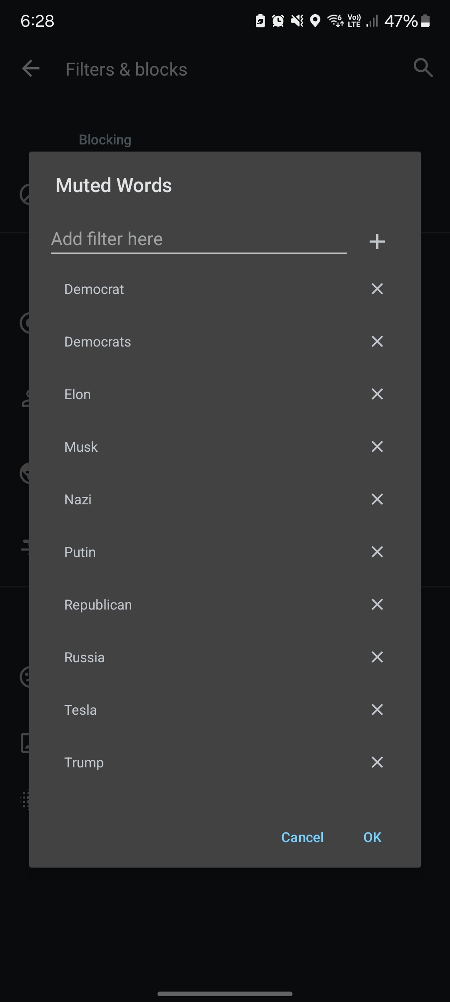The image size is (450, 1002).
Task: Remove the muted word Democrats
Action: (x=377, y=342)
